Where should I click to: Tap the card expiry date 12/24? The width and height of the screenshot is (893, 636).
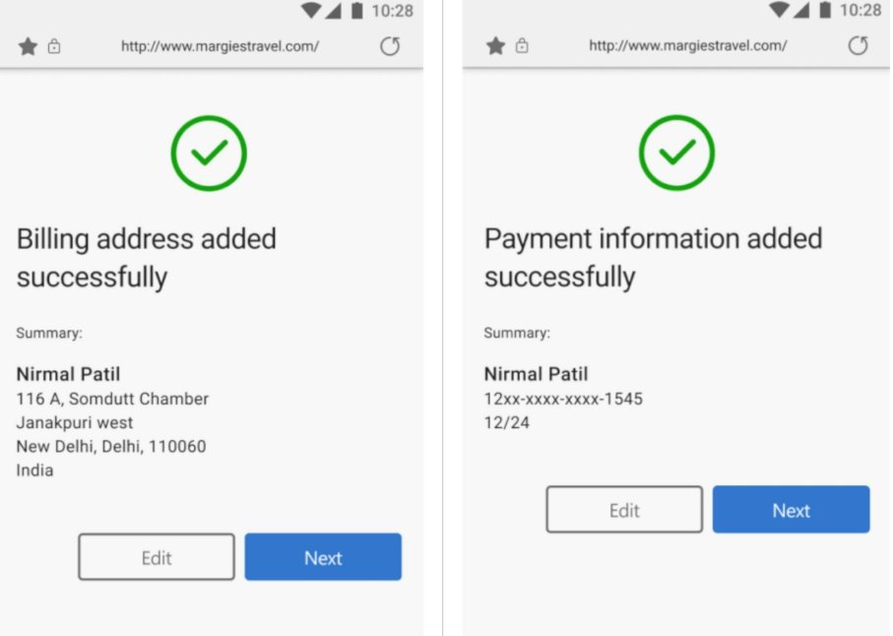(506, 422)
